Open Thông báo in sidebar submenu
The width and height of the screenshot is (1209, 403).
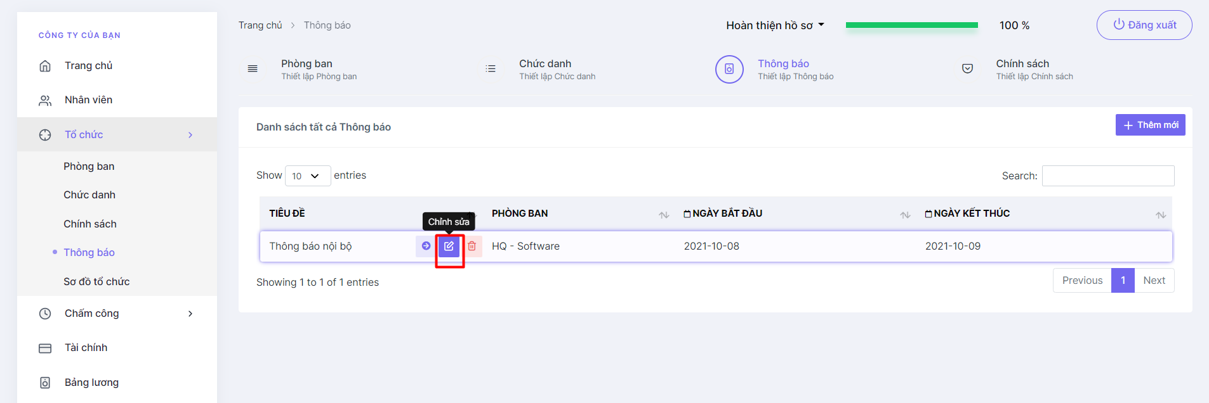pos(89,252)
